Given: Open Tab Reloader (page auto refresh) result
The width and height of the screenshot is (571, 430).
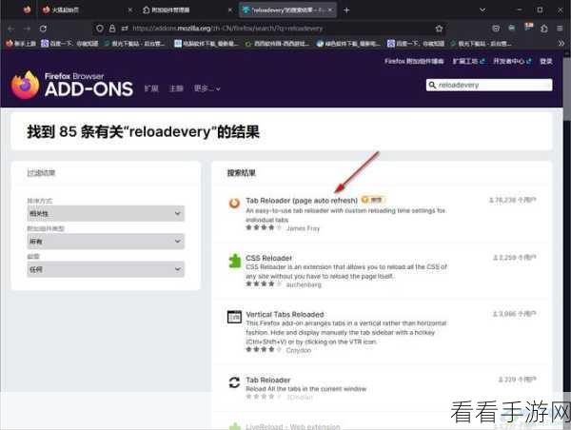Looking at the screenshot, I should pos(302,201).
